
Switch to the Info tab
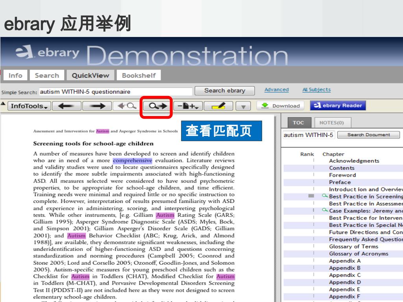(x=15, y=75)
